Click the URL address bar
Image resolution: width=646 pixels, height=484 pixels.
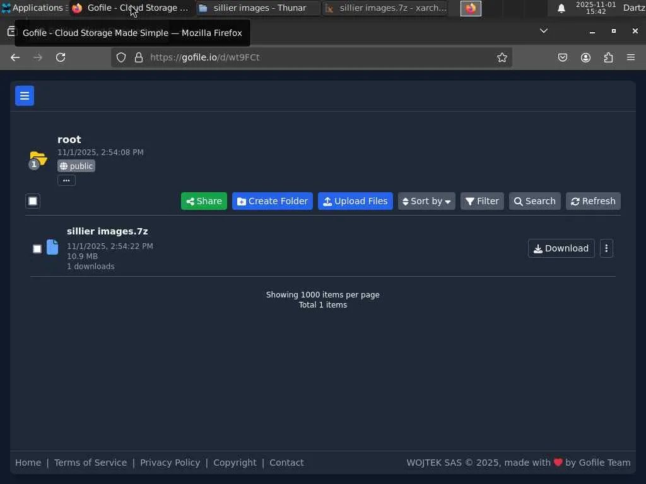[312, 57]
